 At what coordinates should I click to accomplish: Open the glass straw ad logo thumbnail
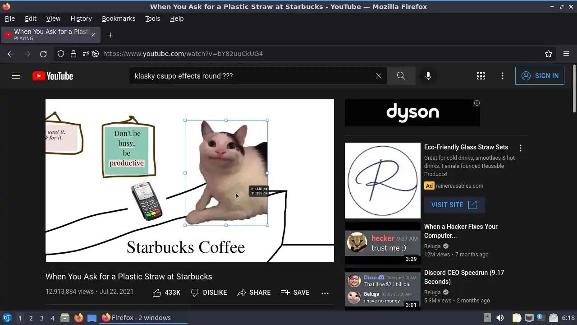tap(383, 181)
